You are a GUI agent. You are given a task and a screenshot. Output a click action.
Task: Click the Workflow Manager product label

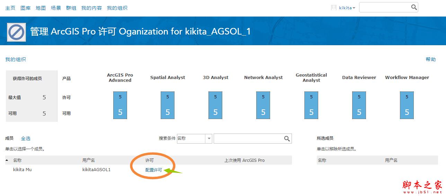407,78
